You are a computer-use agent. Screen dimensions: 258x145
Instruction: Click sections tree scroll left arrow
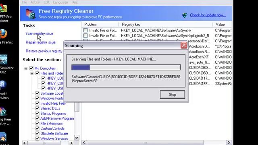(25, 143)
